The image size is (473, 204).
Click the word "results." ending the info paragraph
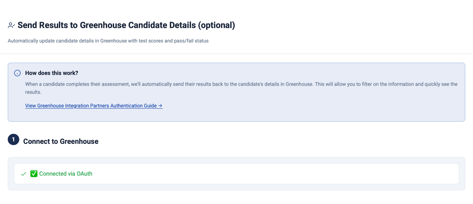[x=33, y=92]
